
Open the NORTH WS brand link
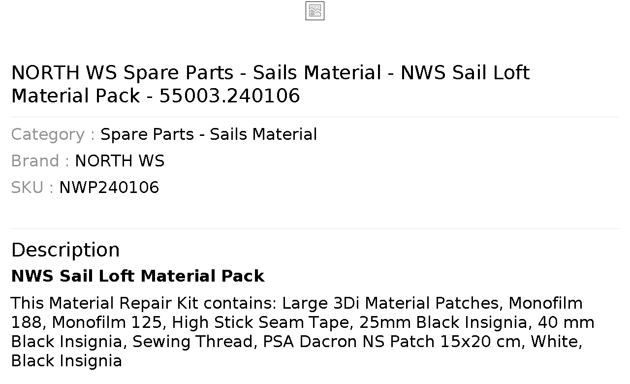[x=120, y=161]
